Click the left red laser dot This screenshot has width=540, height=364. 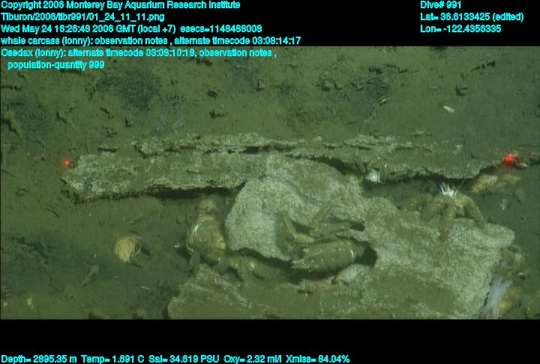pos(67,163)
